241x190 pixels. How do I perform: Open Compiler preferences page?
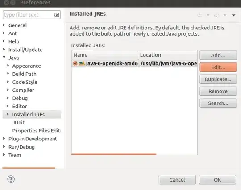pyautogui.click(x=23, y=90)
